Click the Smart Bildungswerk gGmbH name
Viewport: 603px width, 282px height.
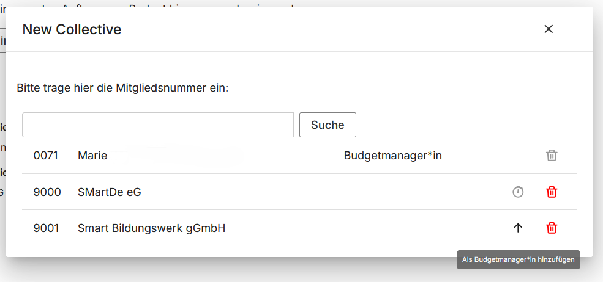152,228
